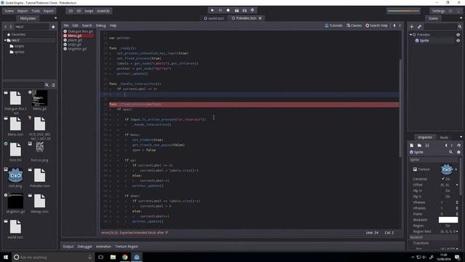The image size is (465, 262).
Task: Load resource folder icon in Inspector
Action: click(x=419, y=146)
